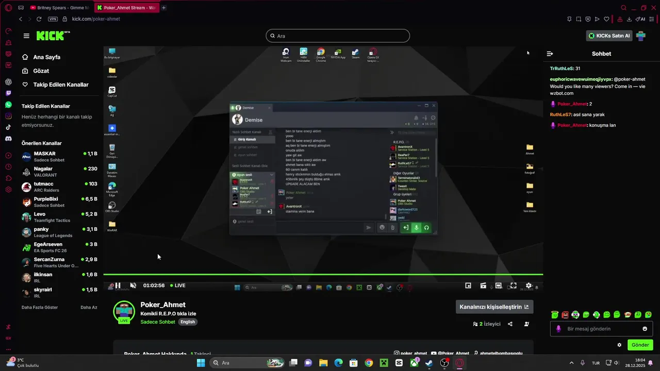660x371 pixels.
Task: Open Sadece Sohbet category link
Action: point(158,322)
